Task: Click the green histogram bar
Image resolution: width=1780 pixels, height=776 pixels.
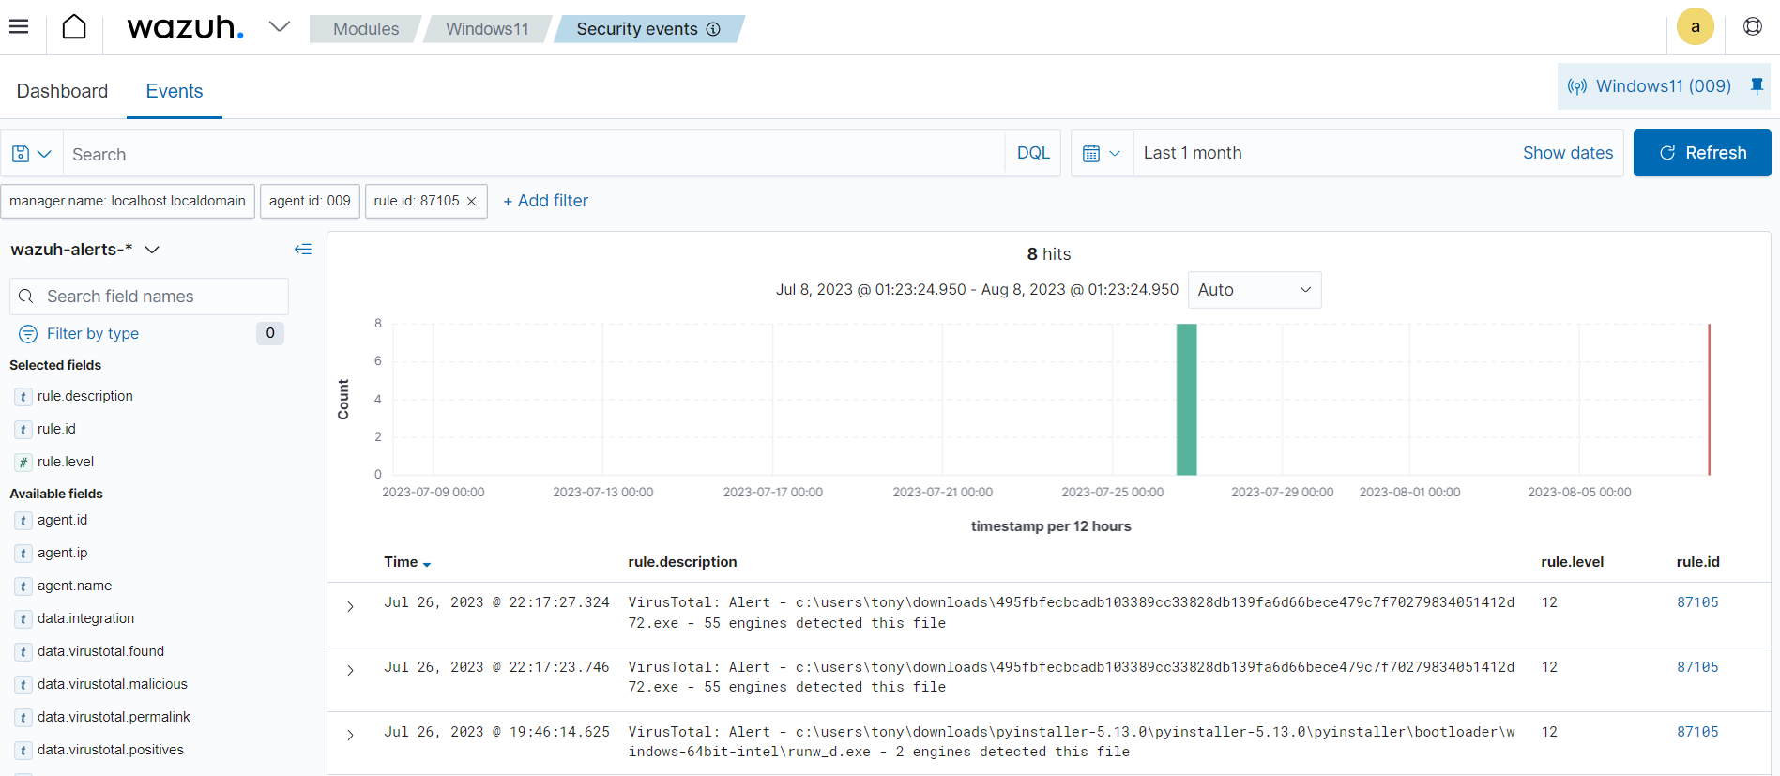Action: pyautogui.click(x=1187, y=399)
